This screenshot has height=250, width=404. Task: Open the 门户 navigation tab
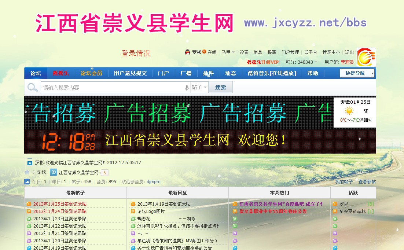click(164, 73)
